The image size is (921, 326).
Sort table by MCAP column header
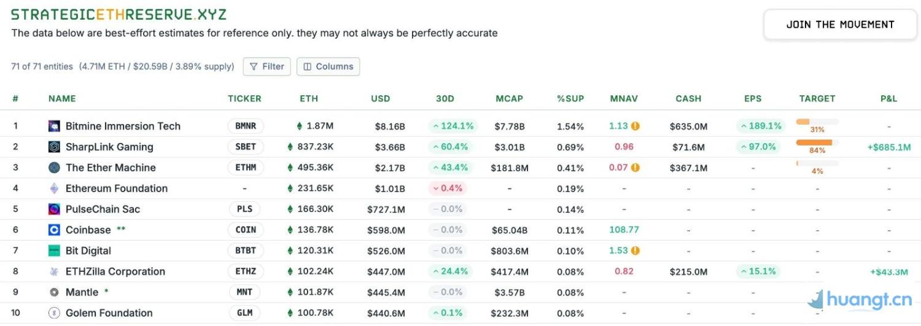click(x=509, y=98)
